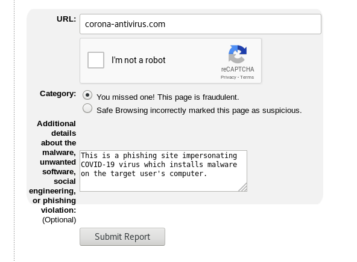Image resolution: width=357 pixels, height=262 pixels.
Task: Tick the I'm not a robot checkbox
Action: click(96, 60)
